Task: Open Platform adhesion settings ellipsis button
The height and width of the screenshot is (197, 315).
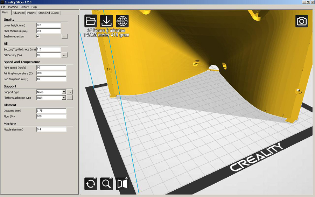Action: (70, 98)
